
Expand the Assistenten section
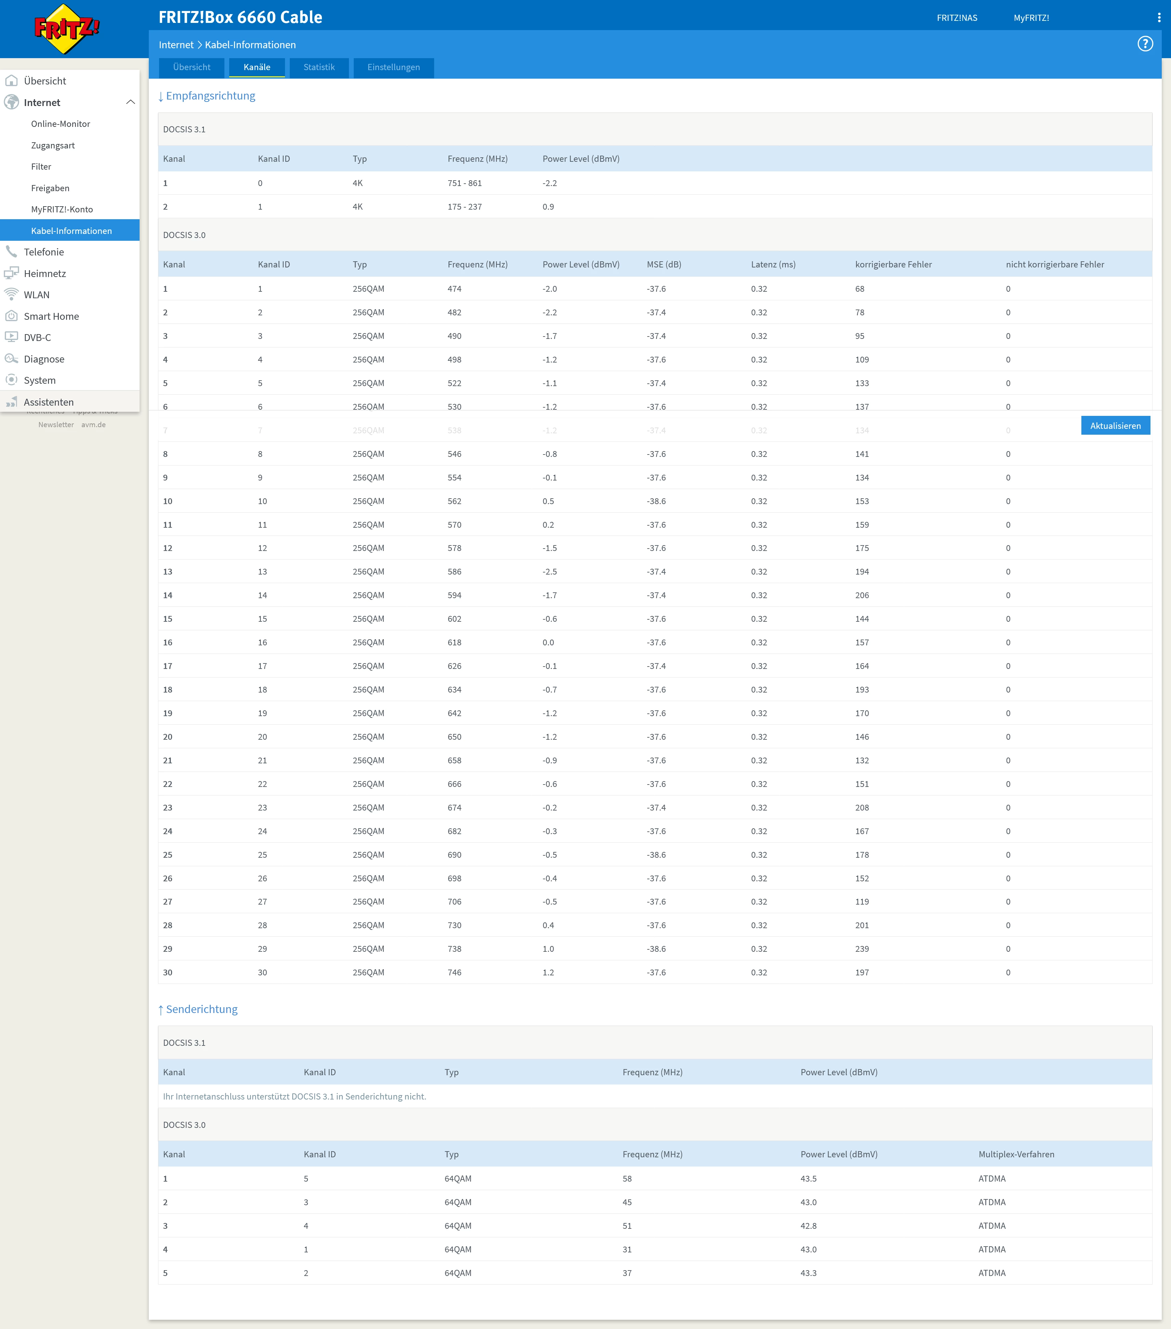tap(48, 402)
